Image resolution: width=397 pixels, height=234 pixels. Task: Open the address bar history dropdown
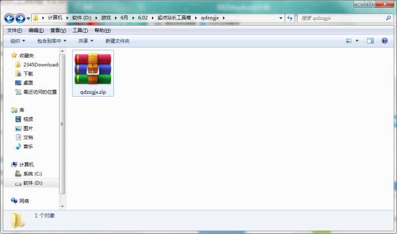[281, 18]
